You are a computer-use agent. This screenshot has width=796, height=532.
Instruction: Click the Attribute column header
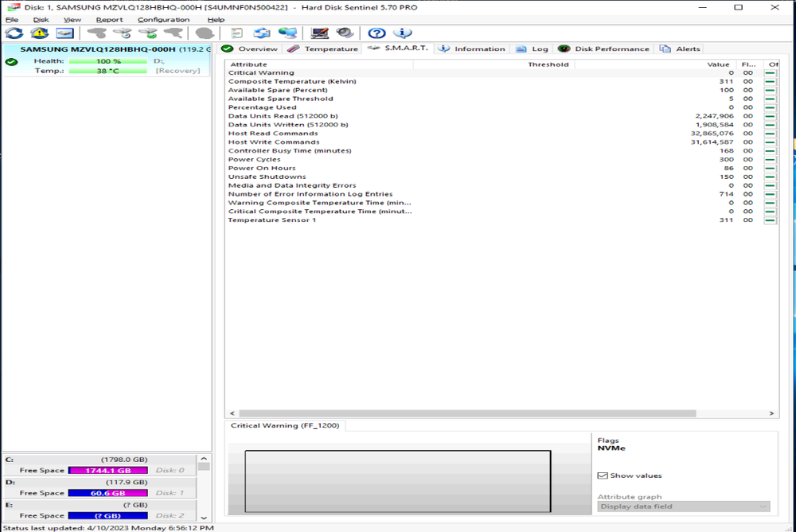[248, 64]
